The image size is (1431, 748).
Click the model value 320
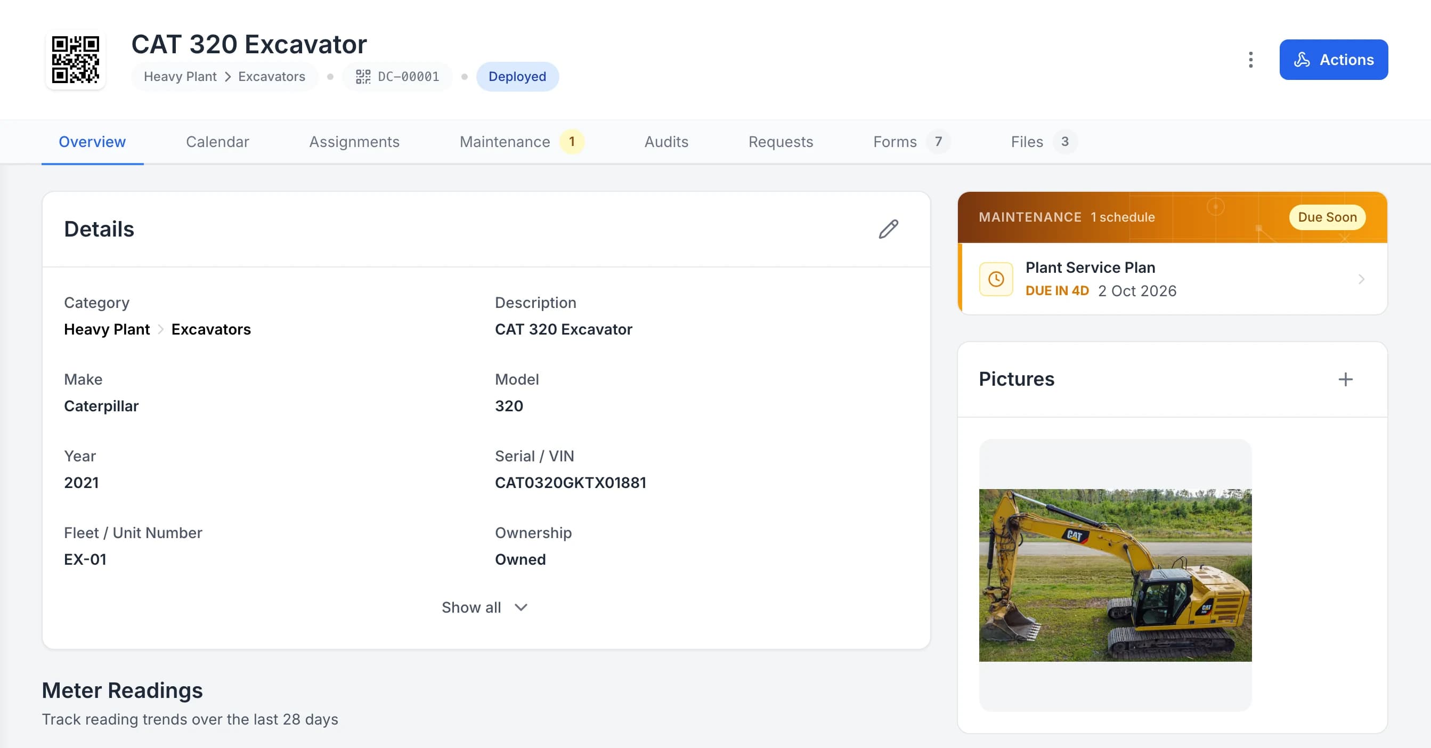point(509,406)
